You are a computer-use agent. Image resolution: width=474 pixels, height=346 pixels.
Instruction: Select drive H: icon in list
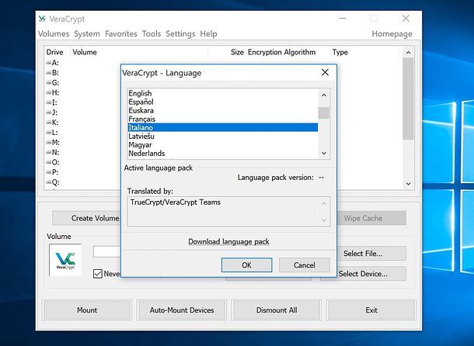(x=48, y=93)
